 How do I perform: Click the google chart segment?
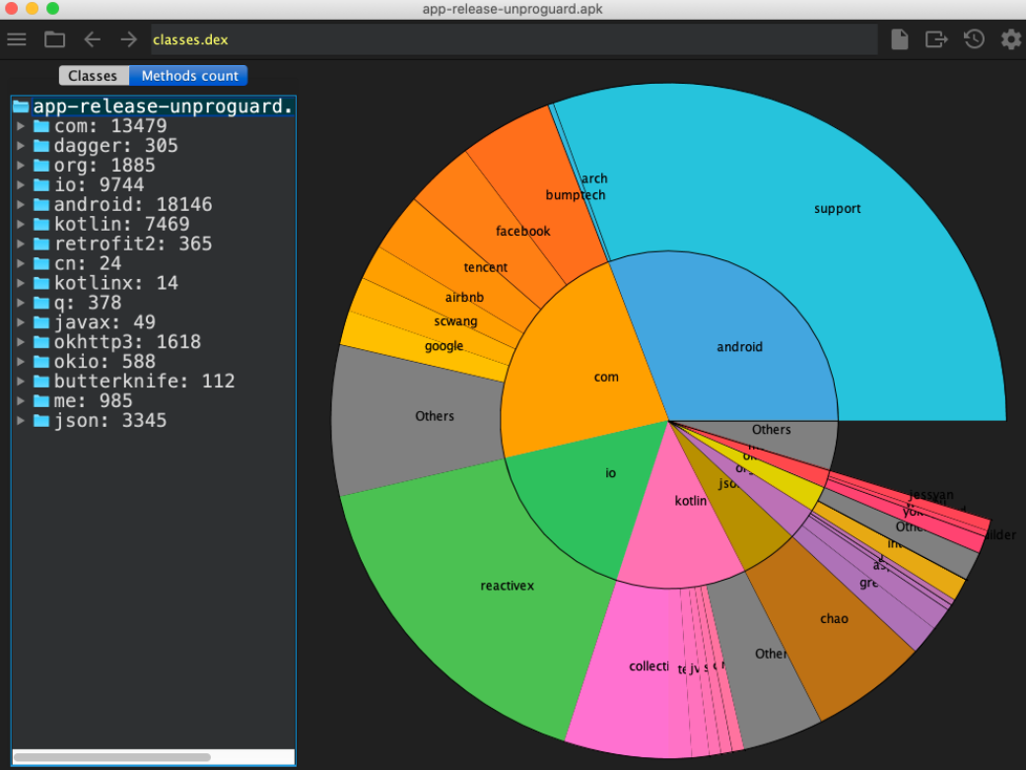444,346
